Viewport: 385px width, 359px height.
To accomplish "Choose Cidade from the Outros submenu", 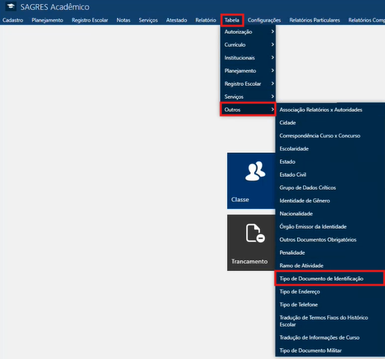I will (287, 123).
